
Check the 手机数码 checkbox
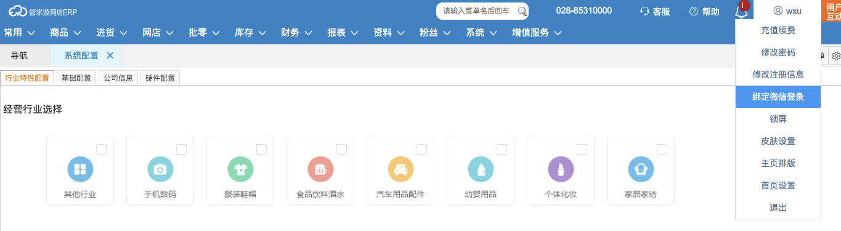coord(181,149)
